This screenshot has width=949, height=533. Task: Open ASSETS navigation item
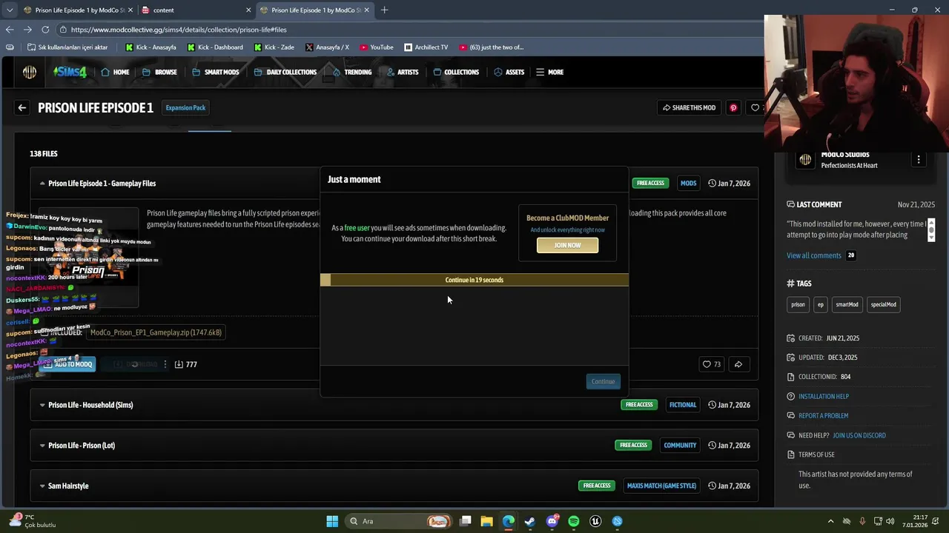[509, 72]
